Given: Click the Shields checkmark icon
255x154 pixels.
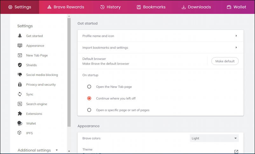Looking at the screenshot, I should [20, 65].
